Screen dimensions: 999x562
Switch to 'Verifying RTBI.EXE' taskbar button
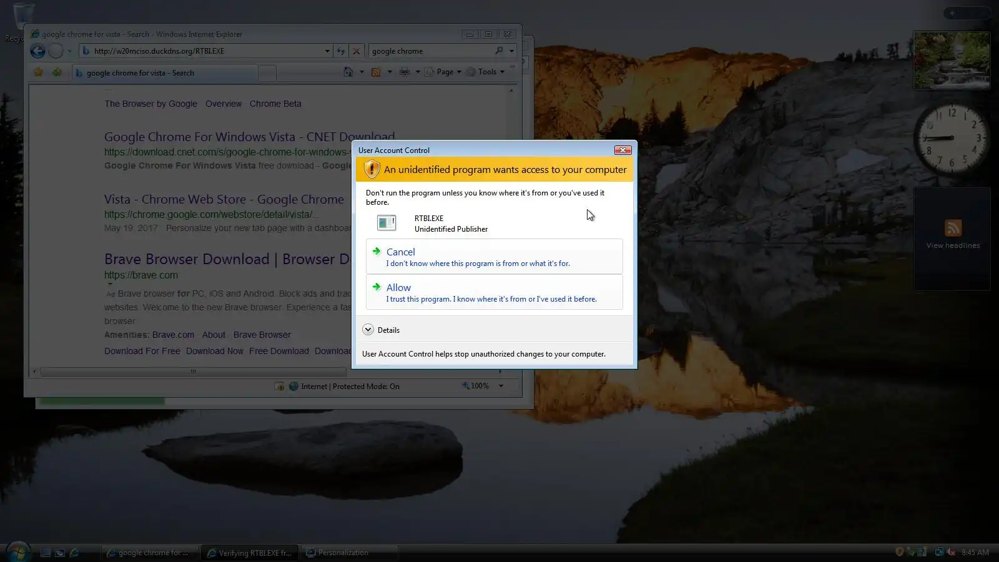250,553
